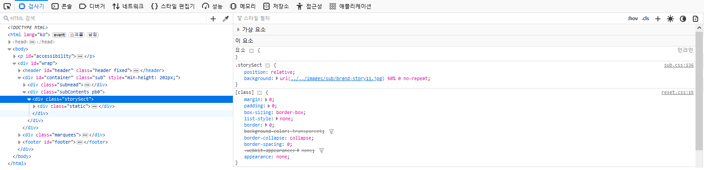Open the 네트워크 tab
Viewport: 704px width, 170px height.
click(128, 6)
